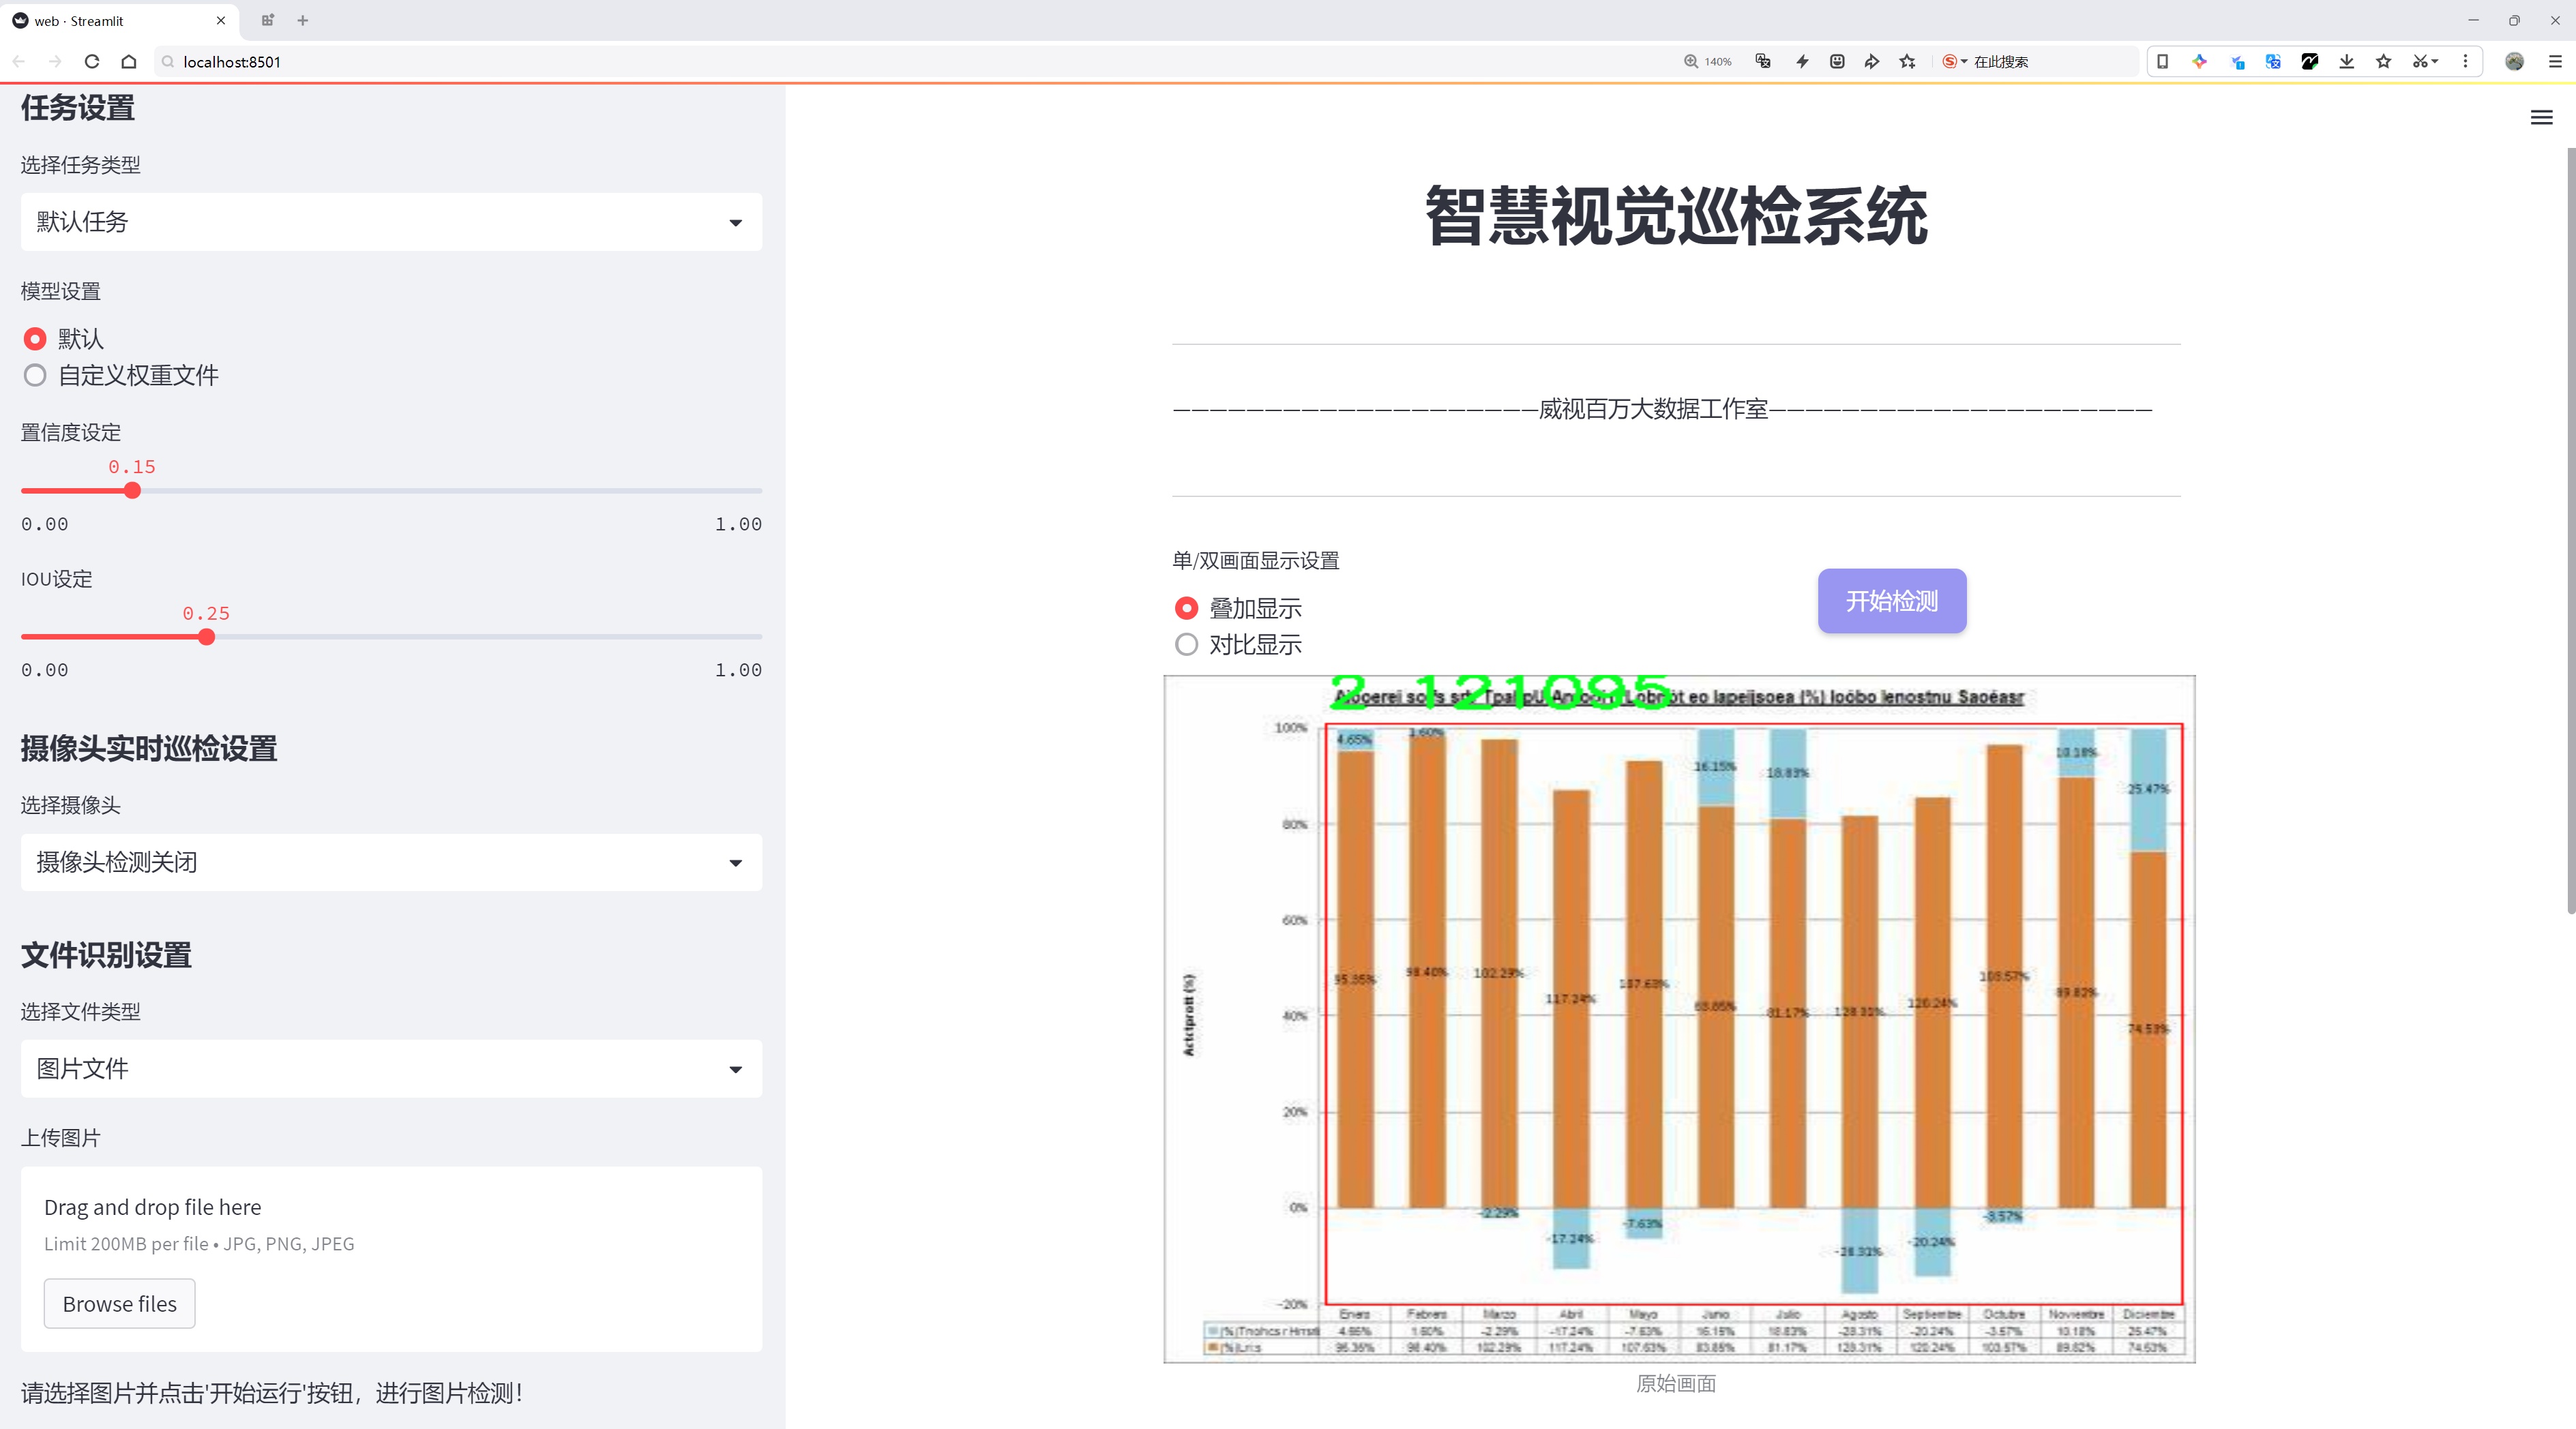Click the share arrow icon

1871,62
